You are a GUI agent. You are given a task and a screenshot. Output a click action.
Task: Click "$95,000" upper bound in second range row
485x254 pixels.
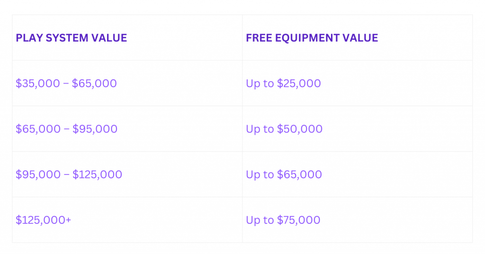click(x=95, y=129)
